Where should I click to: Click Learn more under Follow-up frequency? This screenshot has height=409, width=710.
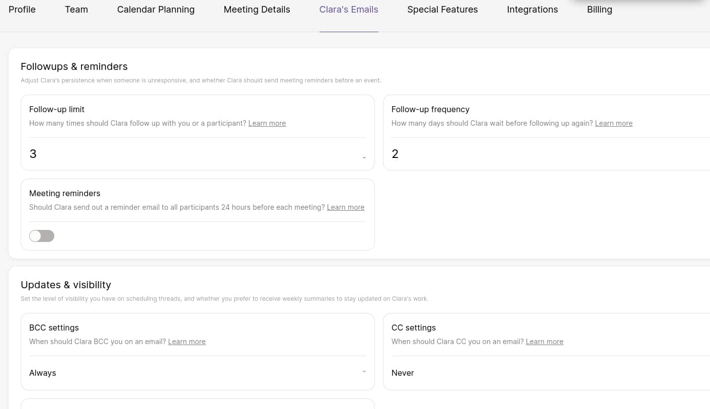(x=614, y=123)
